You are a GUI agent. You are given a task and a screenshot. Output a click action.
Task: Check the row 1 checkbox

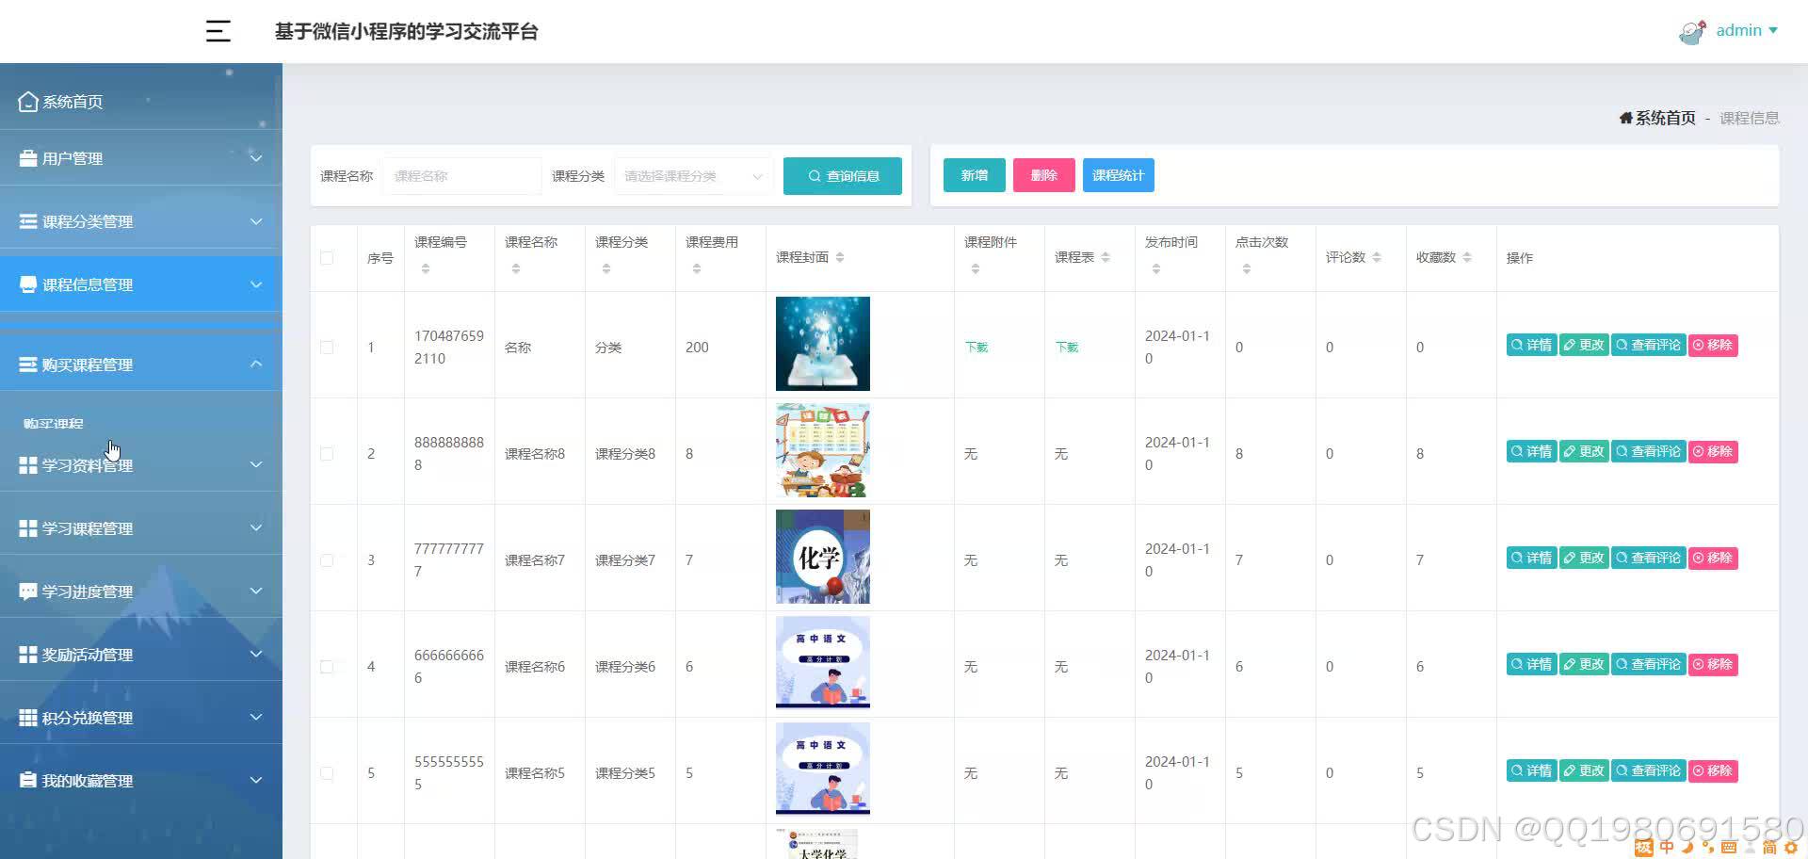(x=327, y=348)
